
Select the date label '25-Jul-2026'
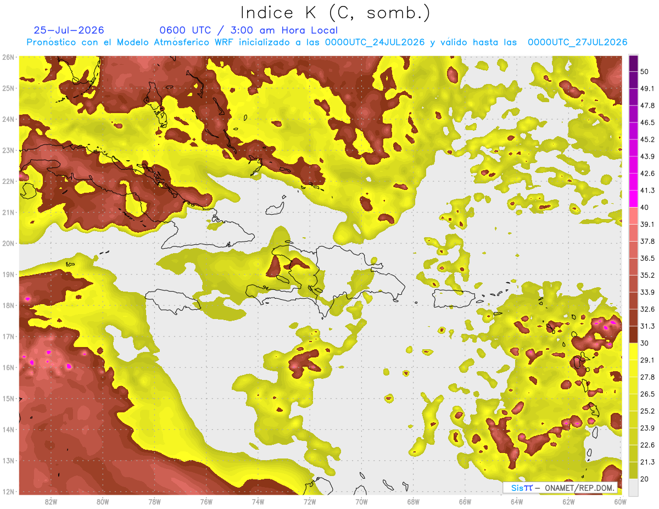69,30
